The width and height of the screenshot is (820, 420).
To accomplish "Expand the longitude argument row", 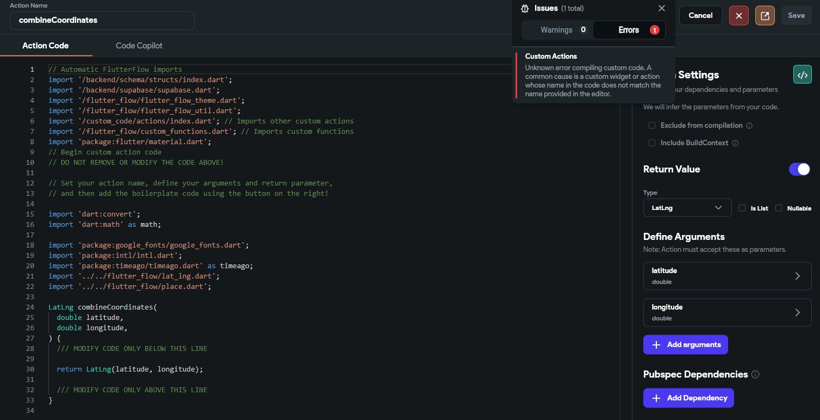I will click(727, 312).
